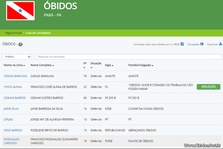Click the PARÁ - PA subtitle

point(53,15)
